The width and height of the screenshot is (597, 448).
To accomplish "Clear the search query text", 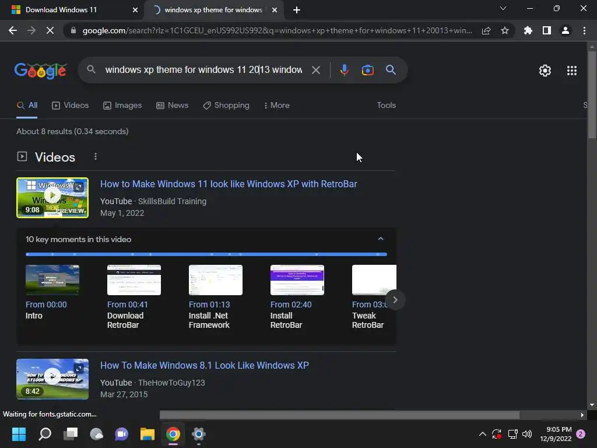I will [x=315, y=70].
